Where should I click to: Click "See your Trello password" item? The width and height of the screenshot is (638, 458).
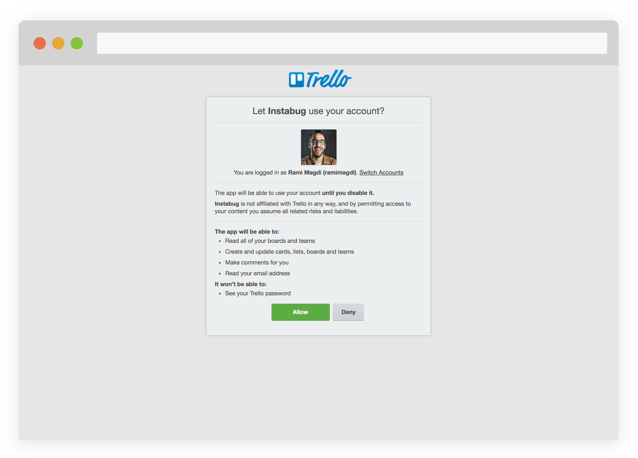[258, 293]
